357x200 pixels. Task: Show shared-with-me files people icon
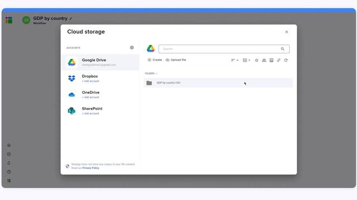coord(264,61)
